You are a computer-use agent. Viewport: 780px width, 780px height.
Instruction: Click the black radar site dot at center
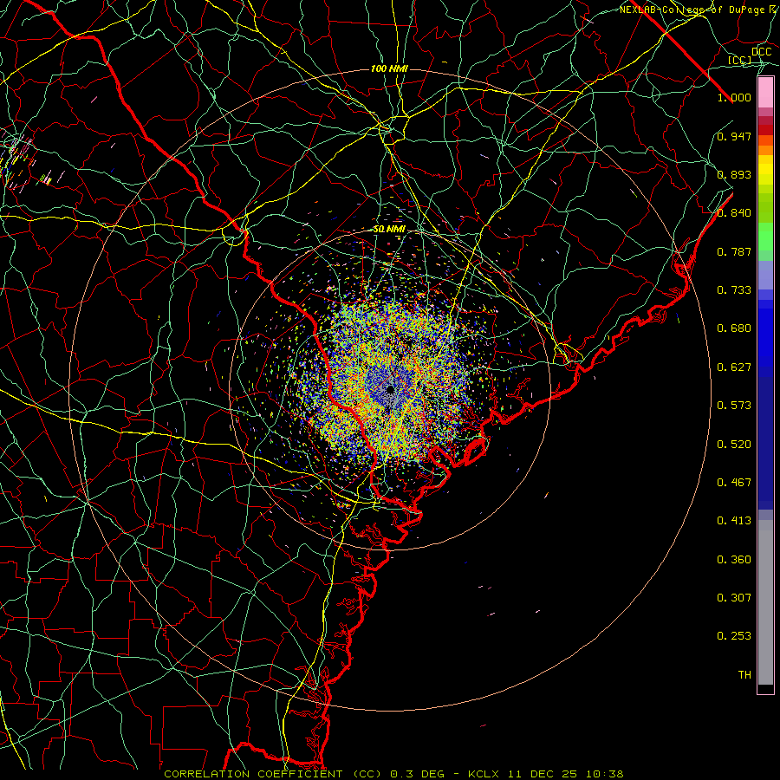pyautogui.click(x=390, y=389)
